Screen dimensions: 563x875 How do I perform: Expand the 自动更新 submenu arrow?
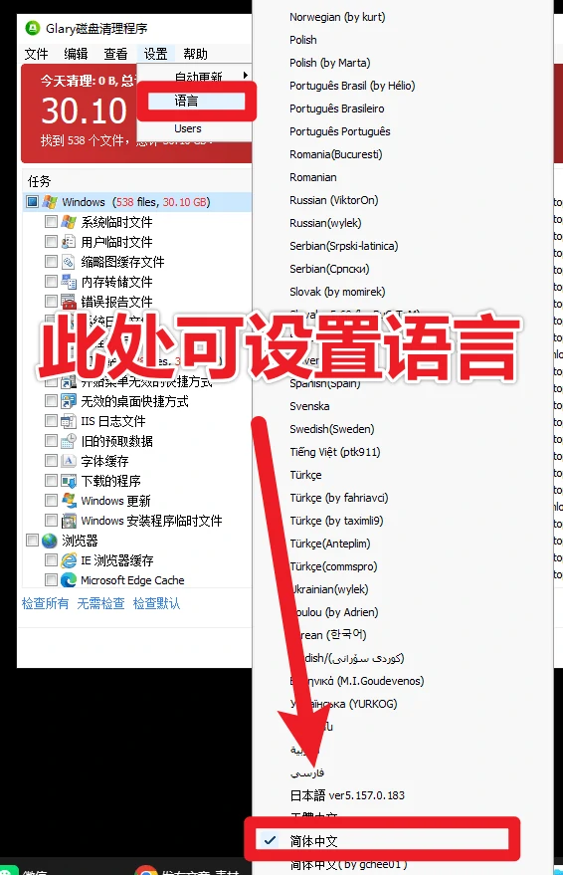tap(246, 75)
